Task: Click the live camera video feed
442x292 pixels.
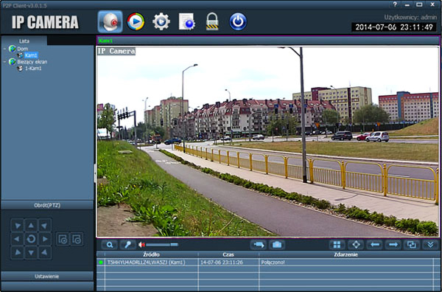Action: [268, 142]
